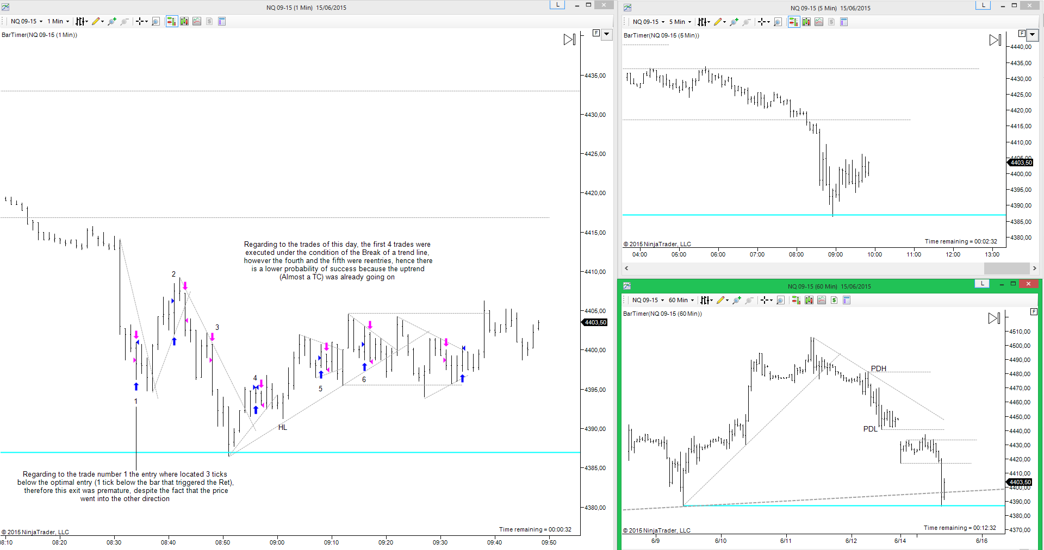Image resolution: width=1044 pixels, height=550 pixels.
Task: Click skip-to-latest-bar arrow on 1 Min chart
Action: point(569,40)
